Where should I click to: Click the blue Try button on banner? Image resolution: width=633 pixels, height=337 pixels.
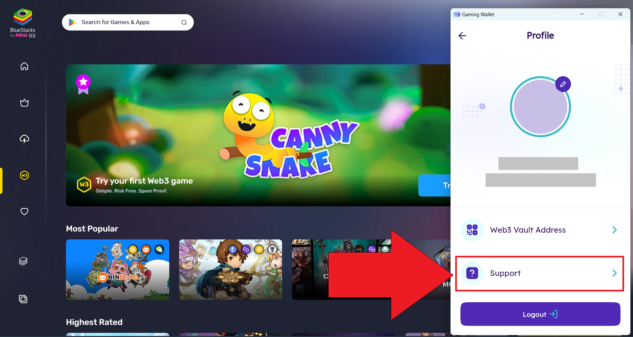pos(434,185)
